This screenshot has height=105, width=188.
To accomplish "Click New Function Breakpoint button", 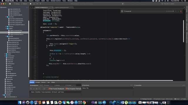I will pyautogui.click(x=56, y=89).
